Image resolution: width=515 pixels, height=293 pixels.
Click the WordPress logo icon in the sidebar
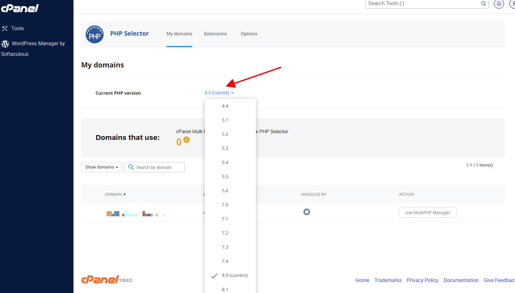click(x=5, y=44)
